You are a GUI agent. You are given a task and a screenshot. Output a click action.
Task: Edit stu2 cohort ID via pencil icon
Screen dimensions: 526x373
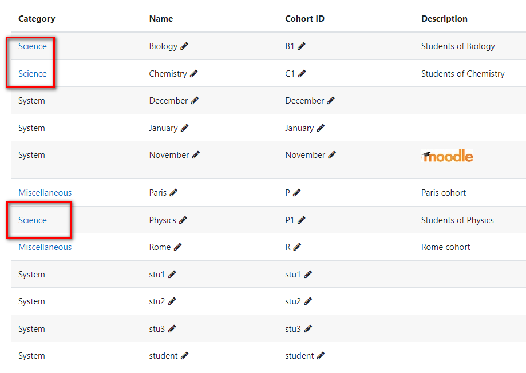point(307,301)
